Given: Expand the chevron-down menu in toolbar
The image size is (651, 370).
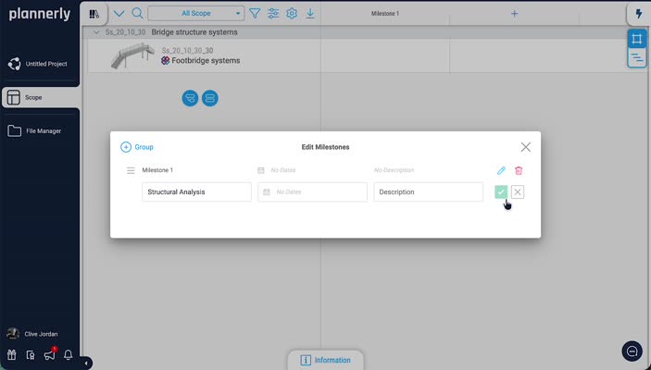Looking at the screenshot, I should (x=119, y=14).
